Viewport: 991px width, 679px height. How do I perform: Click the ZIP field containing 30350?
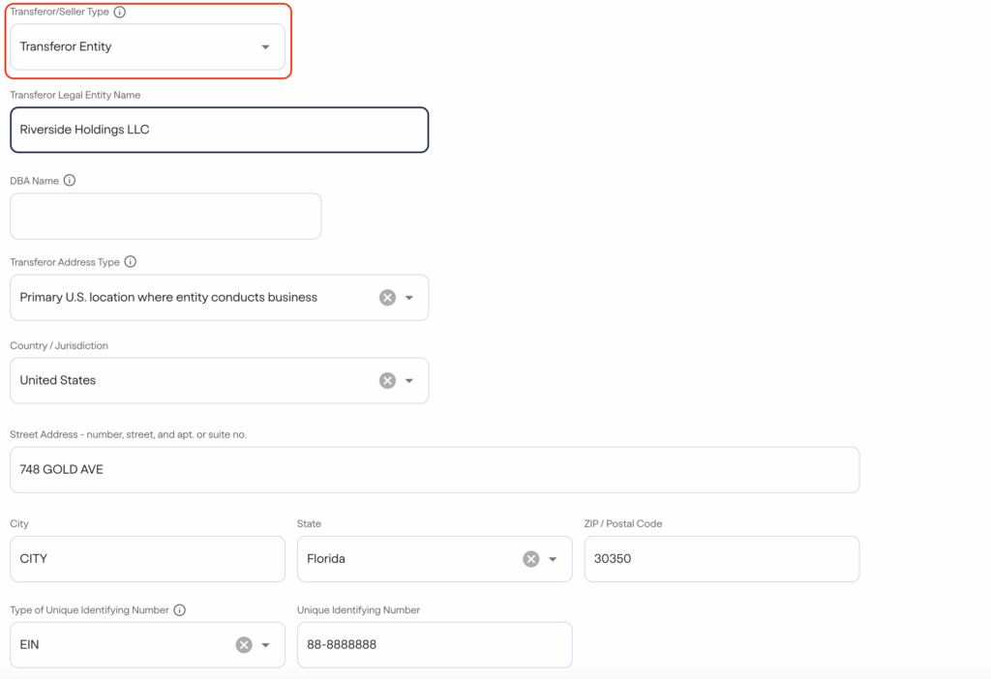click(721, 559)
